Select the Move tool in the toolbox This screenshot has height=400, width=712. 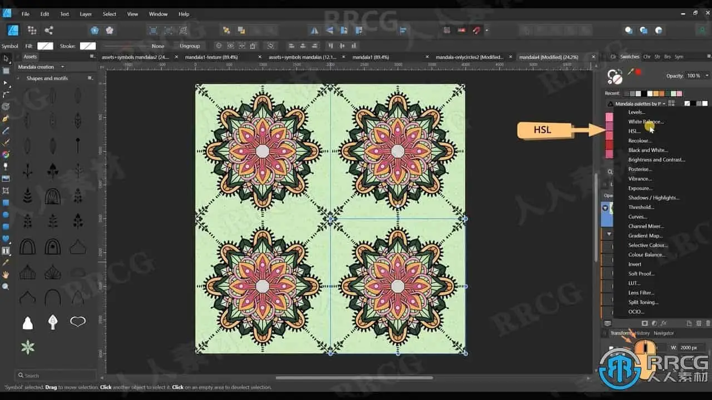tap(6, 58)
